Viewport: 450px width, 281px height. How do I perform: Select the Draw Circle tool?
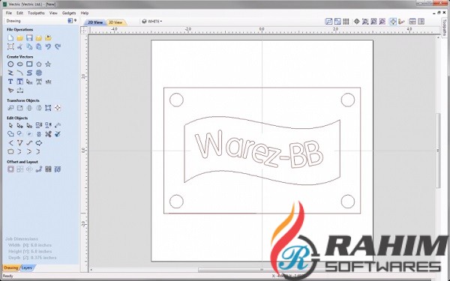pos(10,64)
